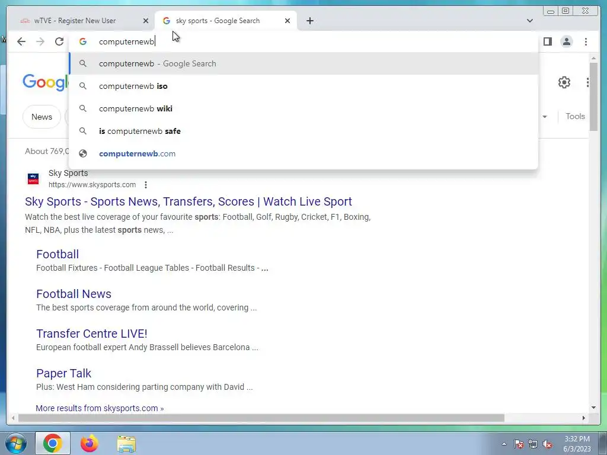Open the tab search dropdown chevron
Viewport: 607px width, 455px height.
pyautogui.click(x=530, y=21)
